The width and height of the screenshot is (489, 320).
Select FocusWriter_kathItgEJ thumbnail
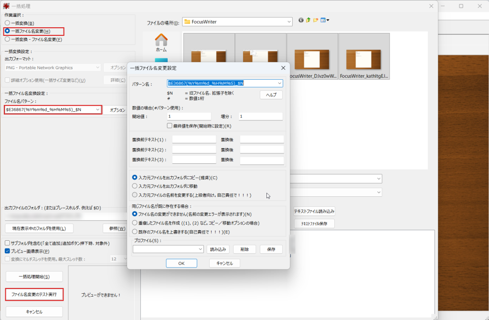[x=364, y=56]
